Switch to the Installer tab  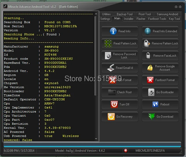(129, 19)
